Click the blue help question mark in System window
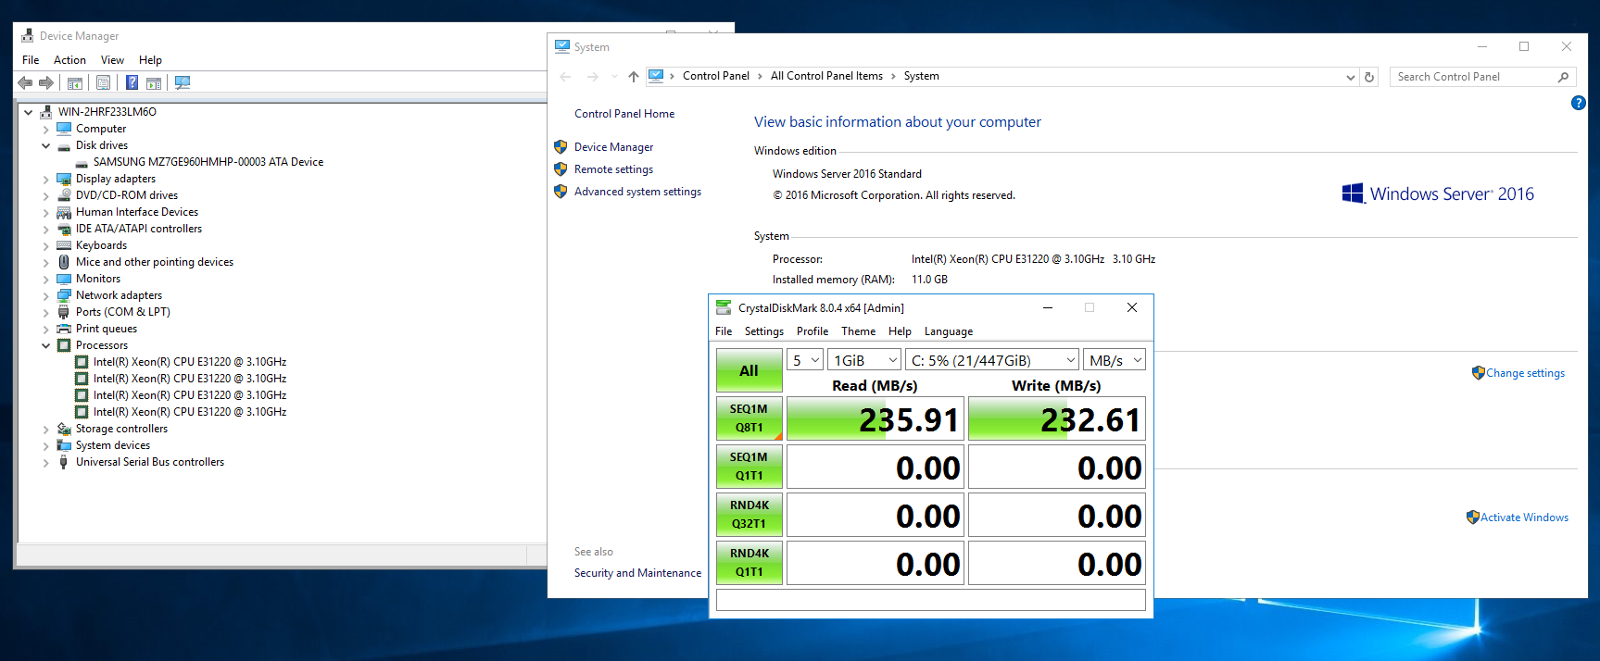Image resolution: width=1600 pixels, height=661 pixels. [x=1579, y=103]
